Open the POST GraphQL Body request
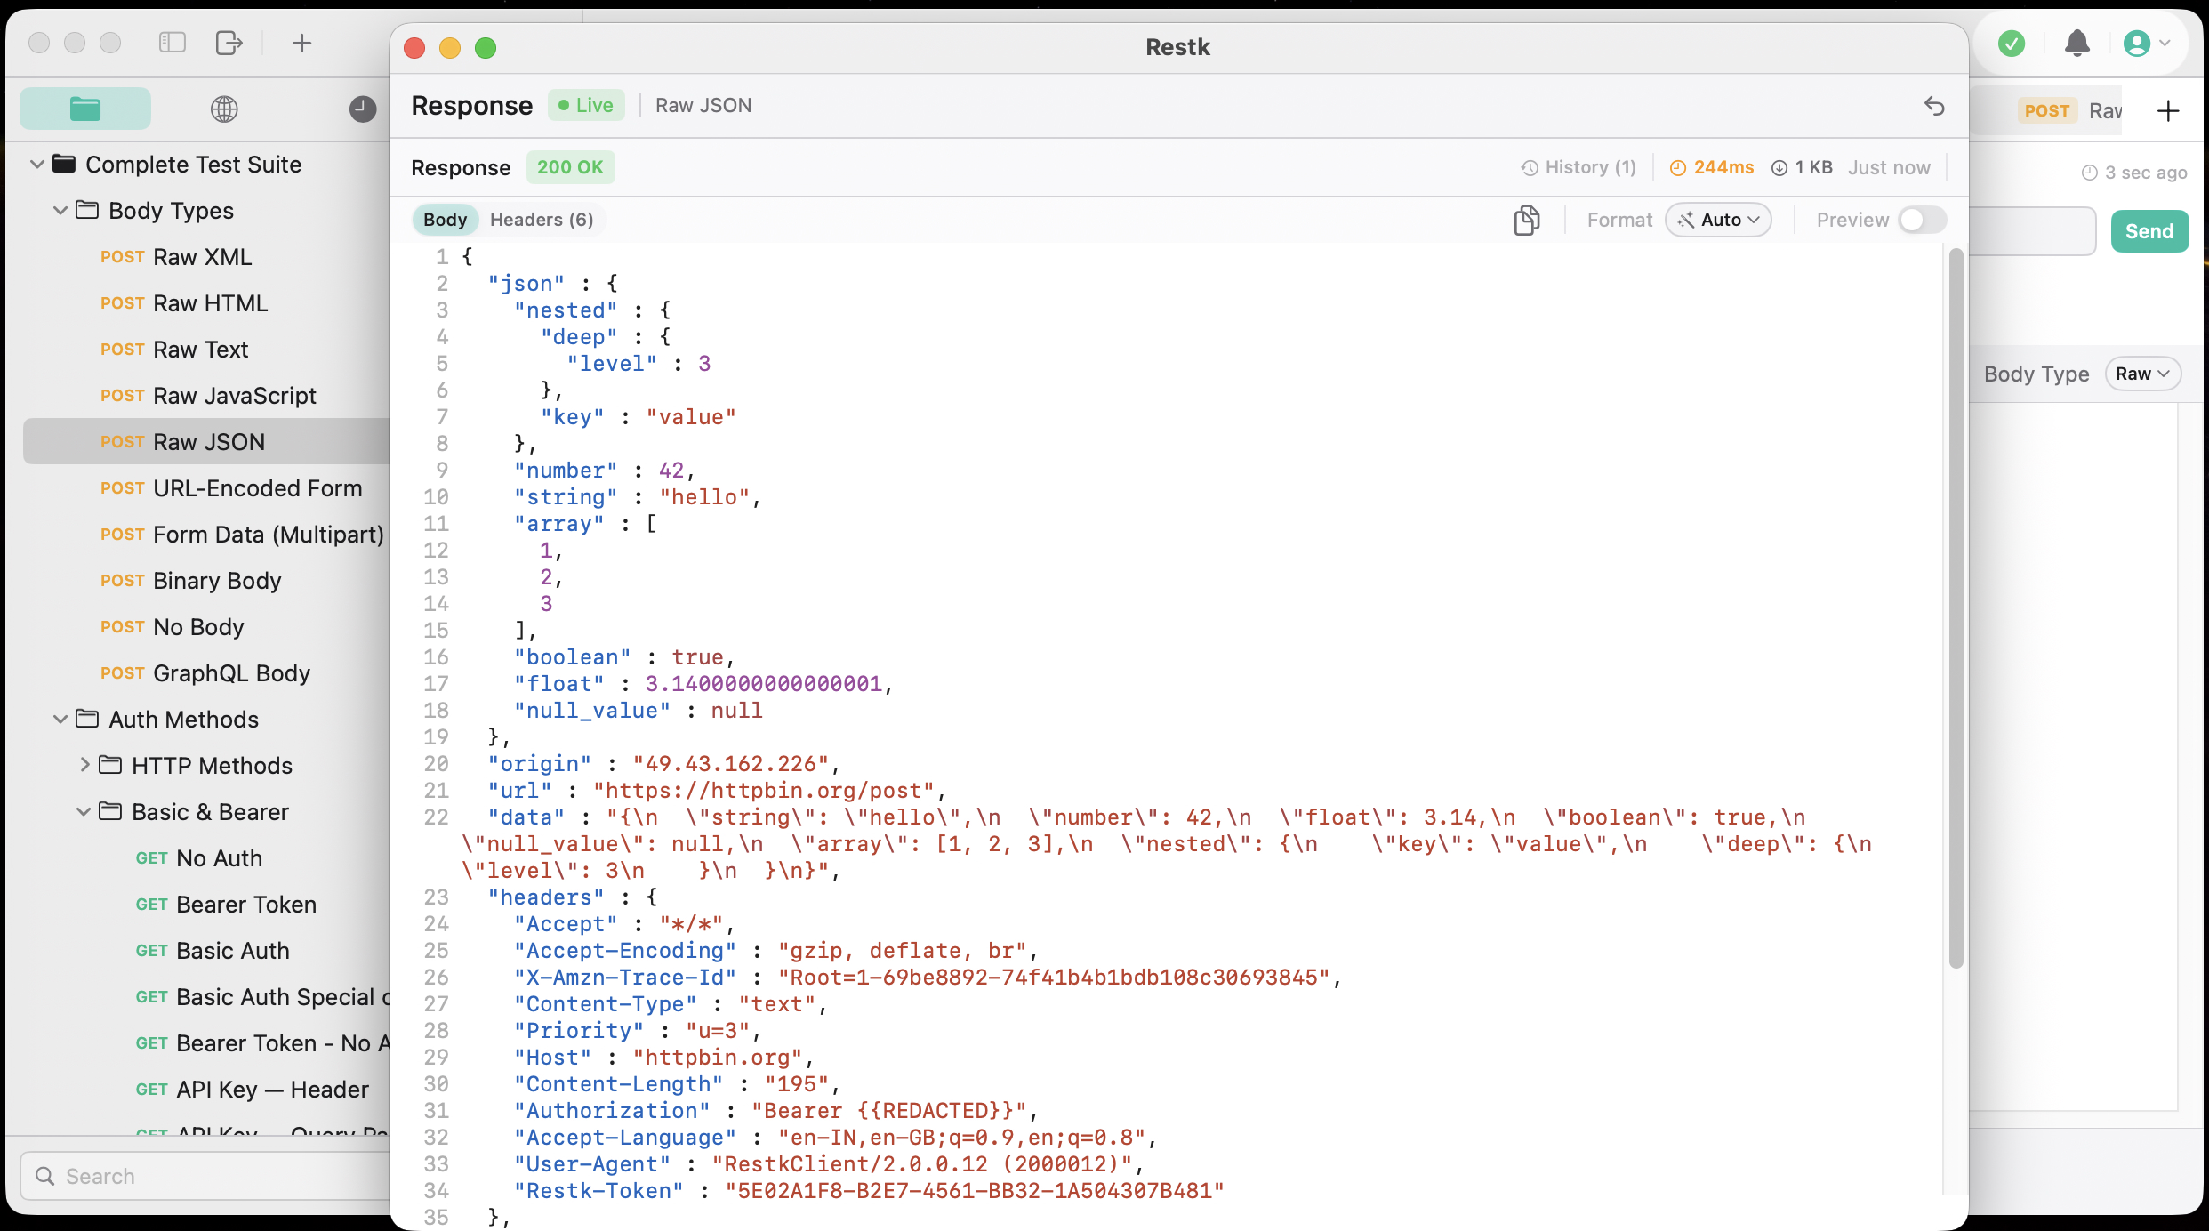Image resolution: width=2209 pixels, height=1231 pixels. tap(205, 672)
